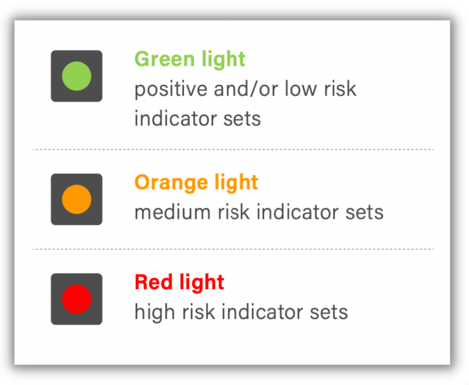
Task: Click 'indicator sets' line under Green light
Action: click(197, 118)
